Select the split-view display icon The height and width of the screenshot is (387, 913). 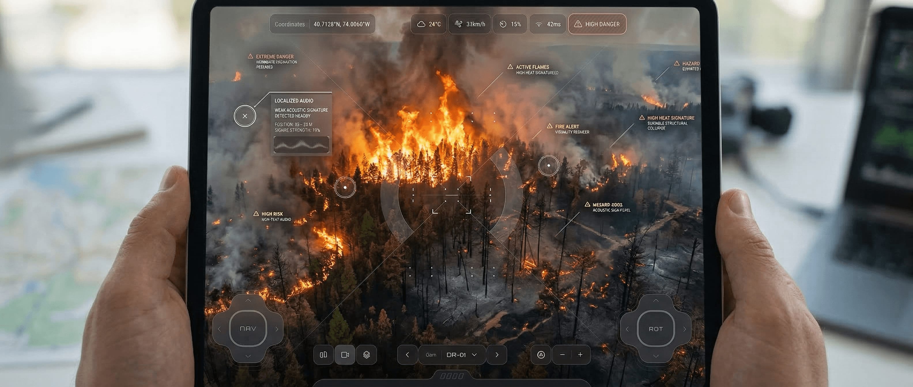pyautogui.click(x=323, y=355)
